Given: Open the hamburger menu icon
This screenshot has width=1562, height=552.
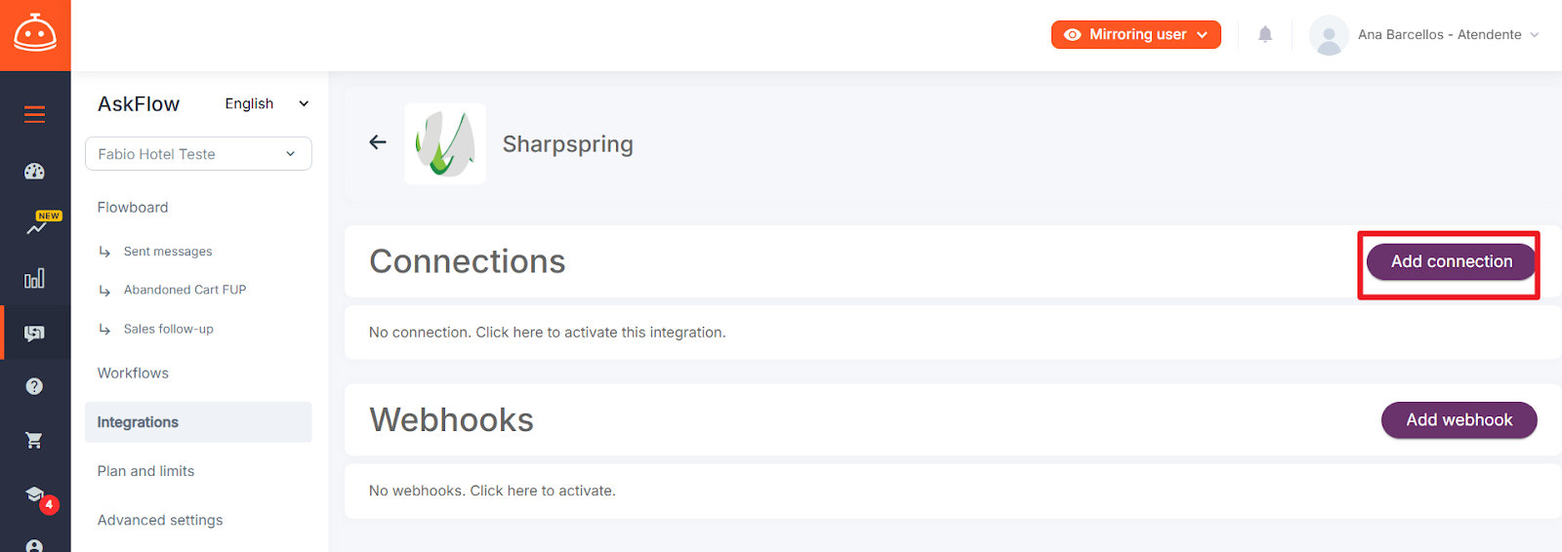Looking at the screenshot, I should click(x=34, y=115).
